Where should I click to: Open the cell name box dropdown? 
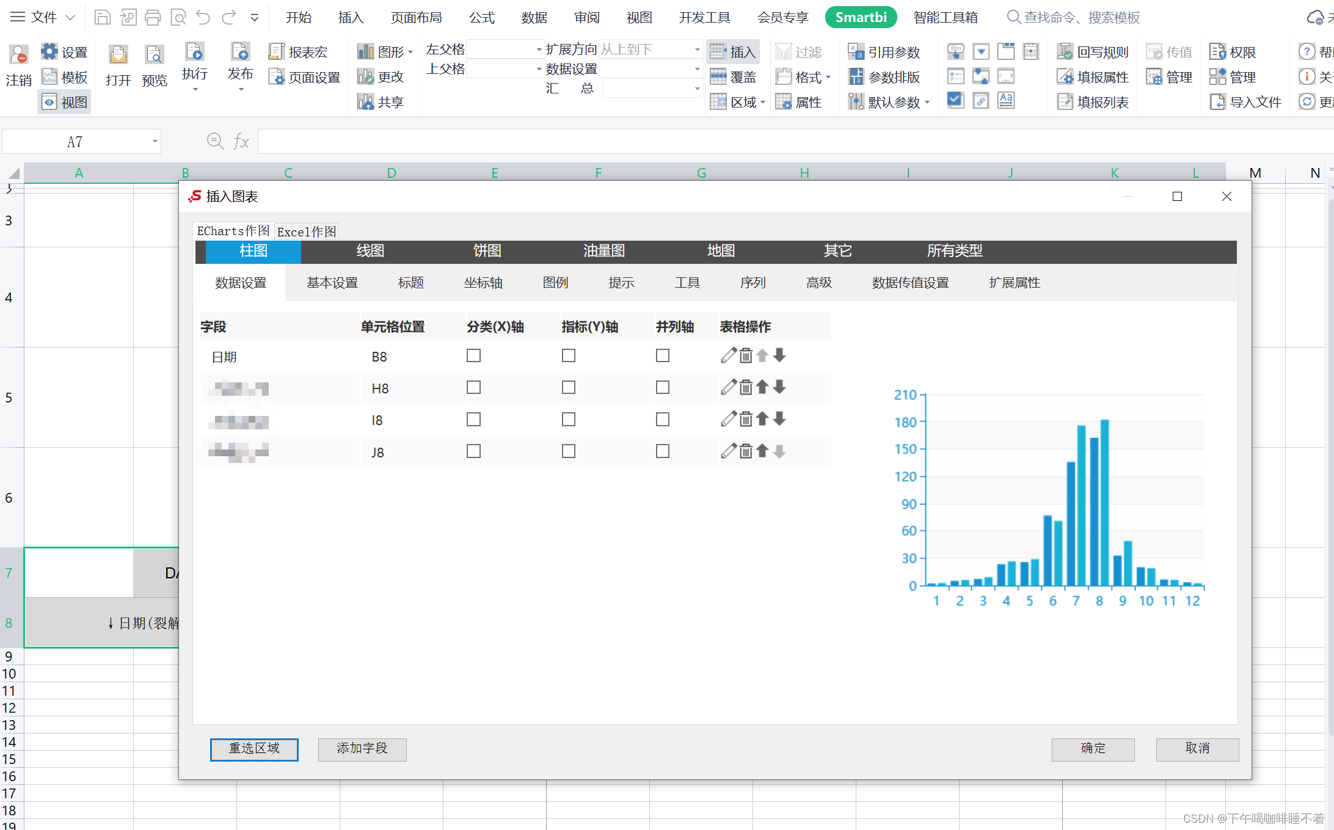[x=155, y=141]
